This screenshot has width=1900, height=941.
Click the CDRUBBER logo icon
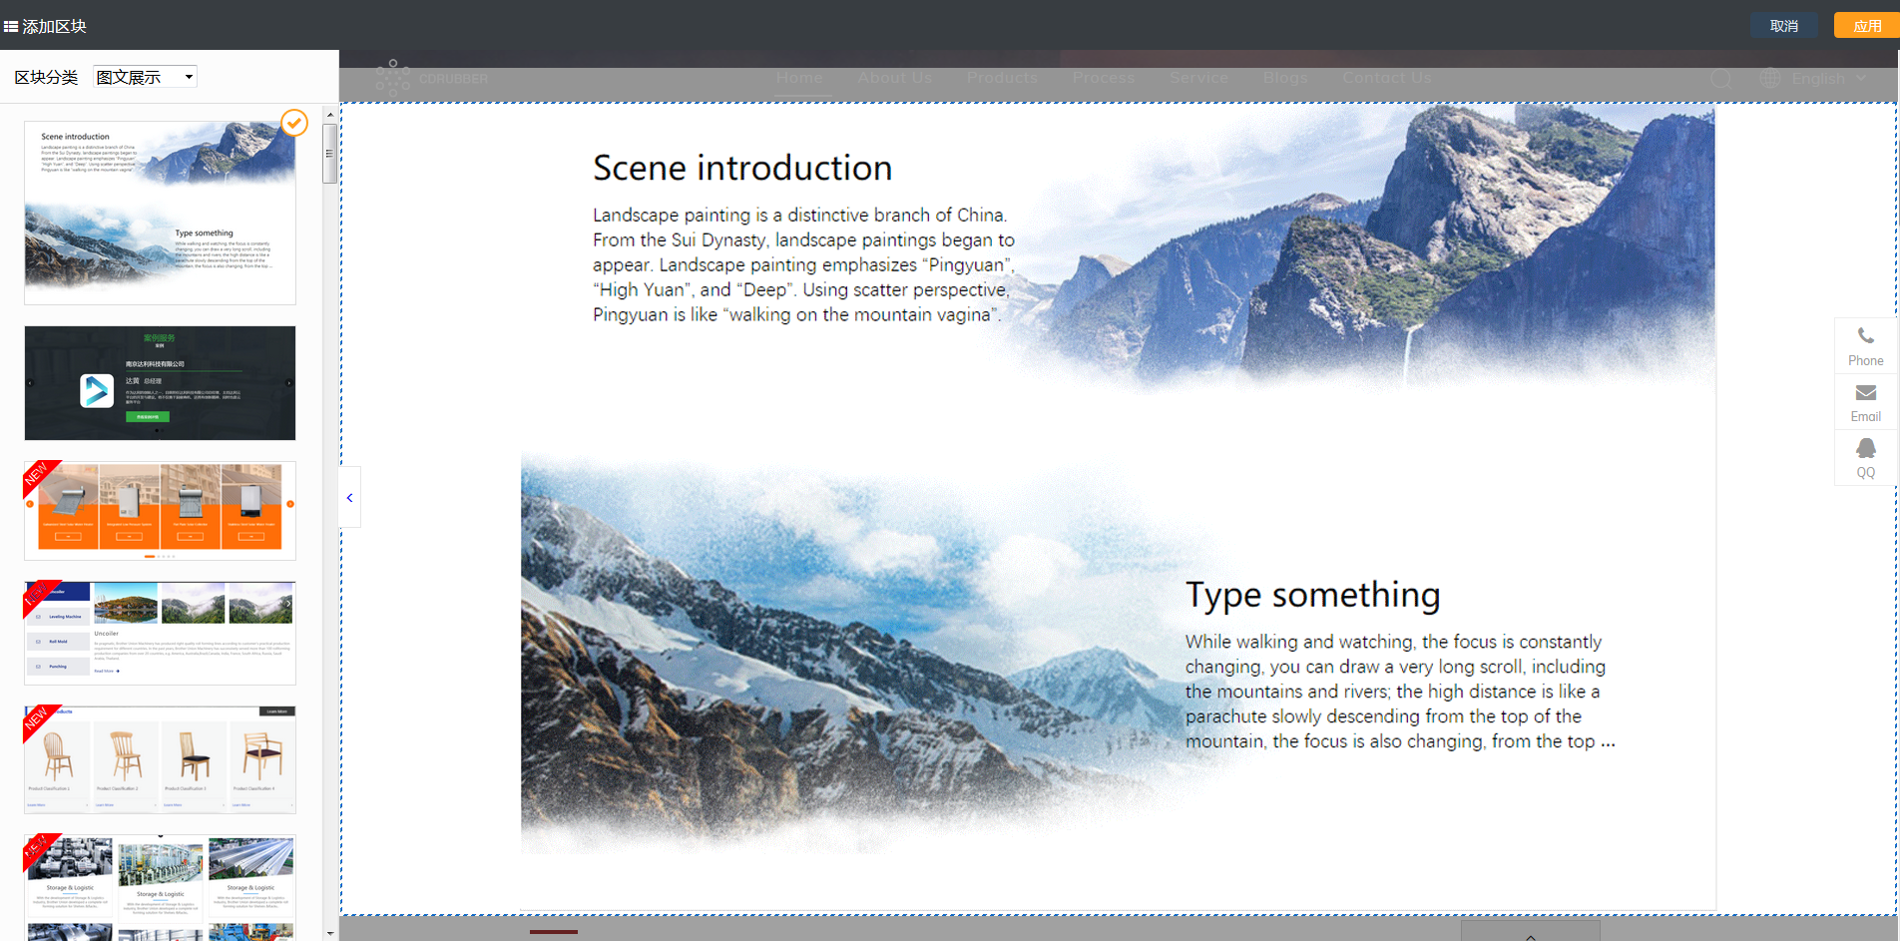click(392, 77)
